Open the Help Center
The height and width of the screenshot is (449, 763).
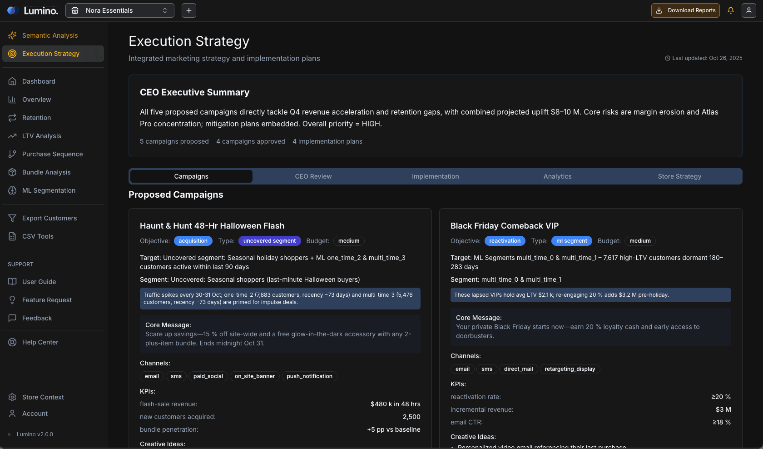point(40,342)
